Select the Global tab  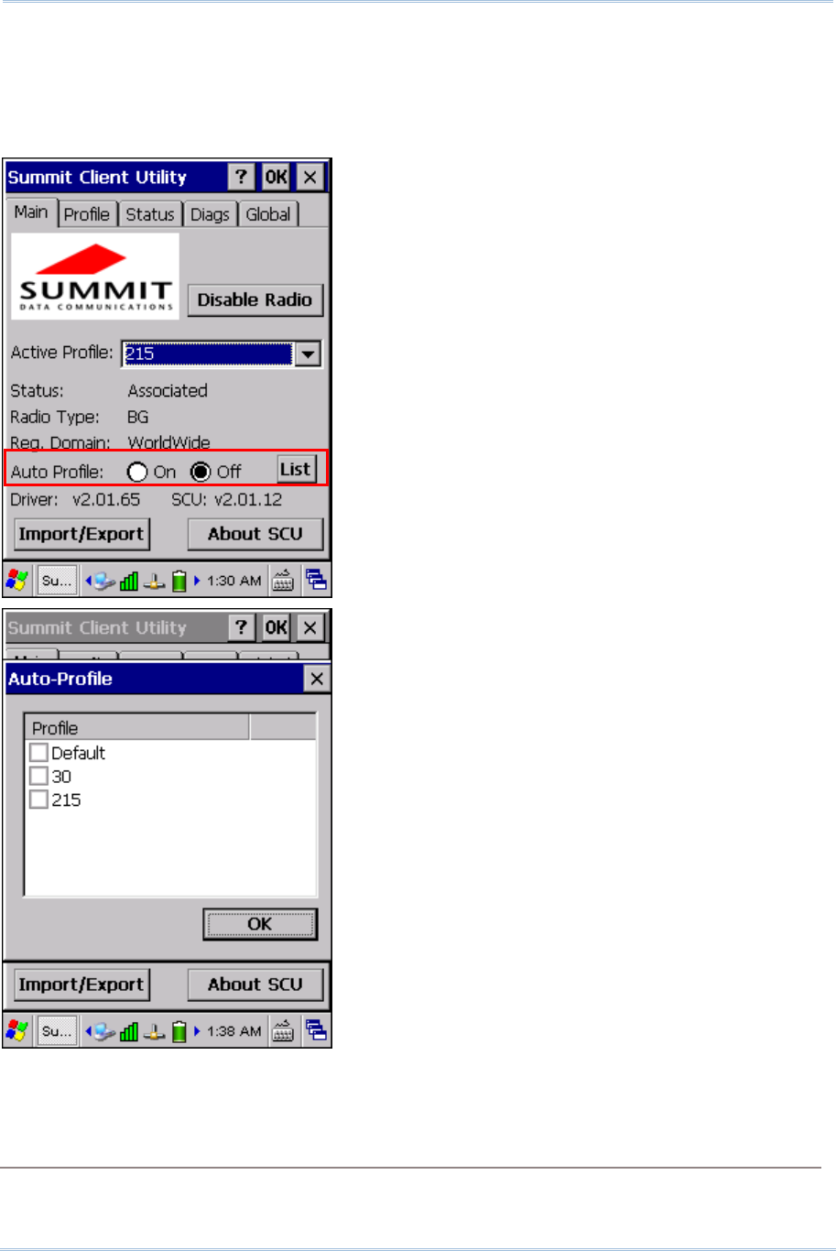268,214
